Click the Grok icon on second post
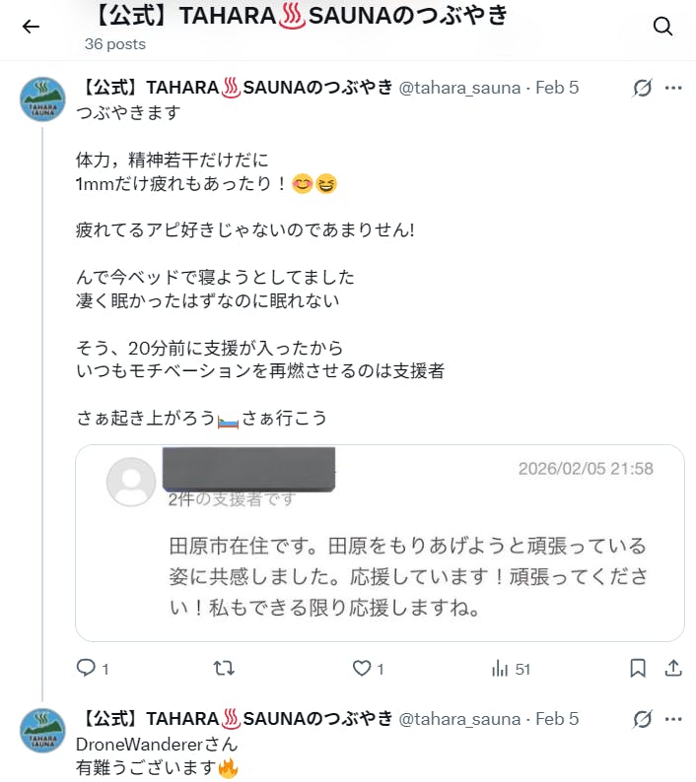 pos(642,719)
